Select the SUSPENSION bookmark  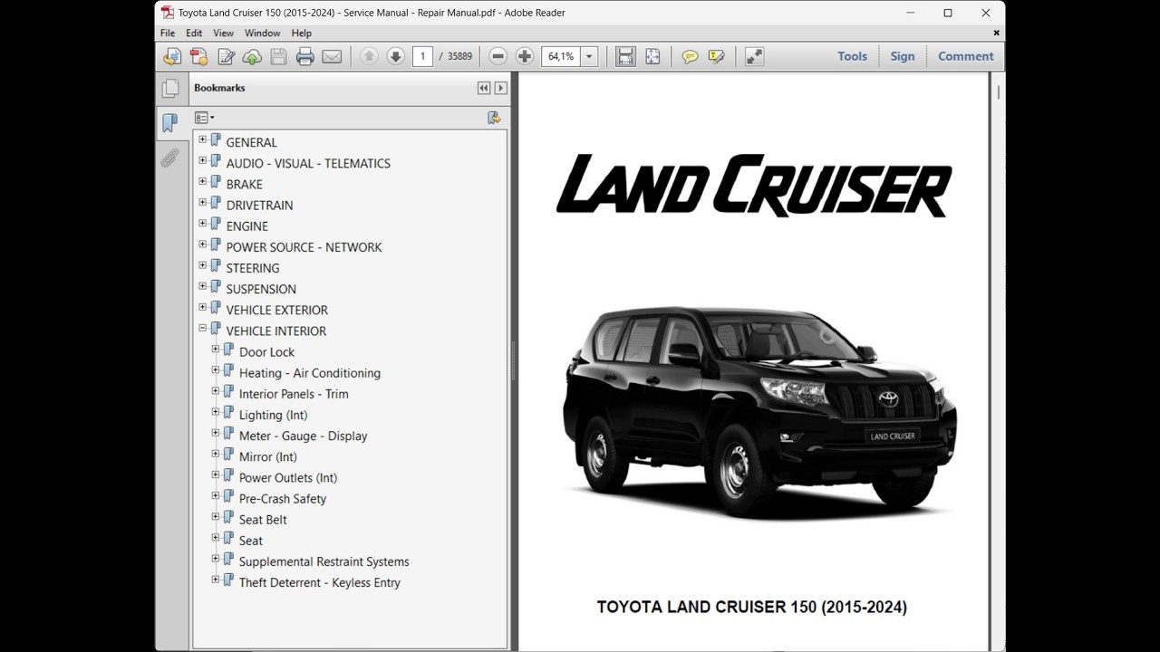coord(261,289)
